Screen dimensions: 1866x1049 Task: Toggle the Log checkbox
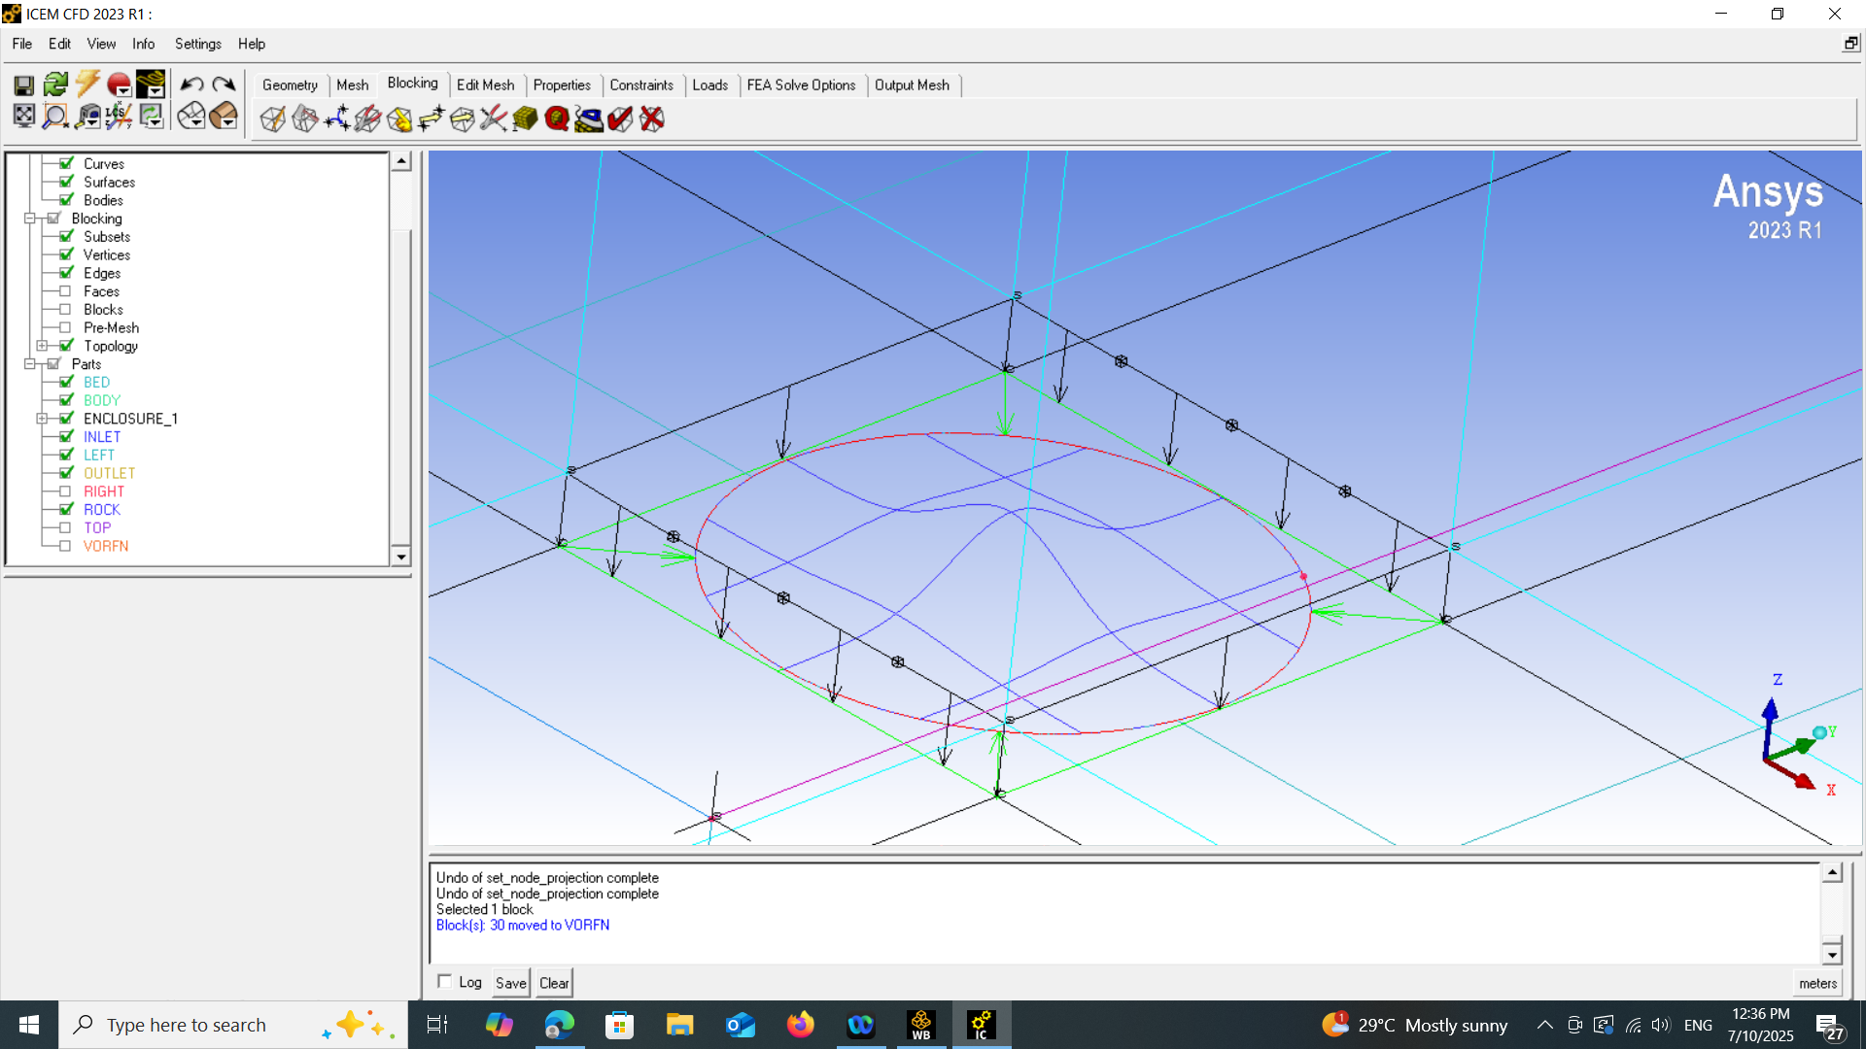pos(445,981)
